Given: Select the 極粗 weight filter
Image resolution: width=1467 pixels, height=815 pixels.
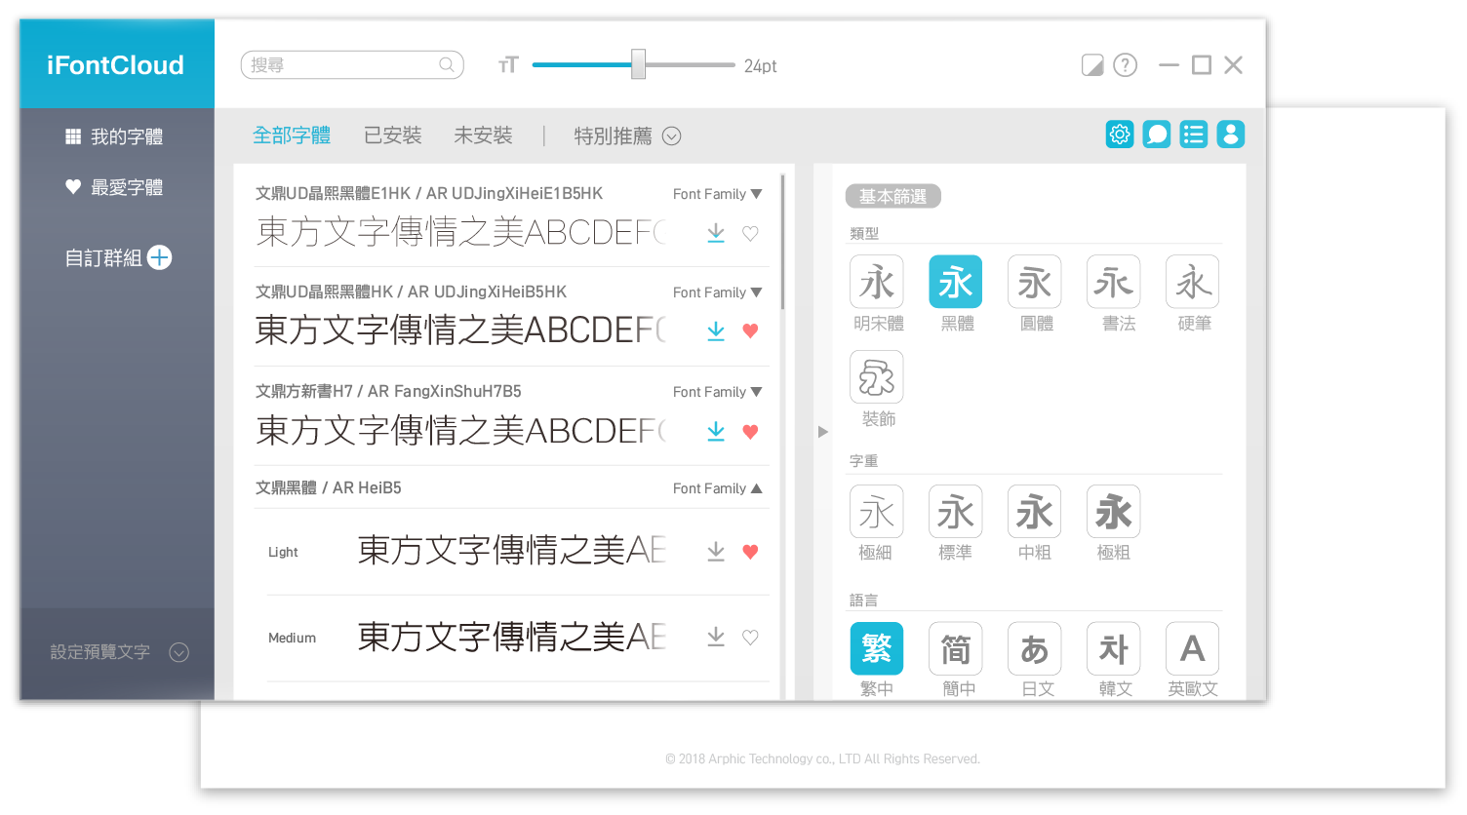Looking at the screenshot, I should click(1113, 510).
